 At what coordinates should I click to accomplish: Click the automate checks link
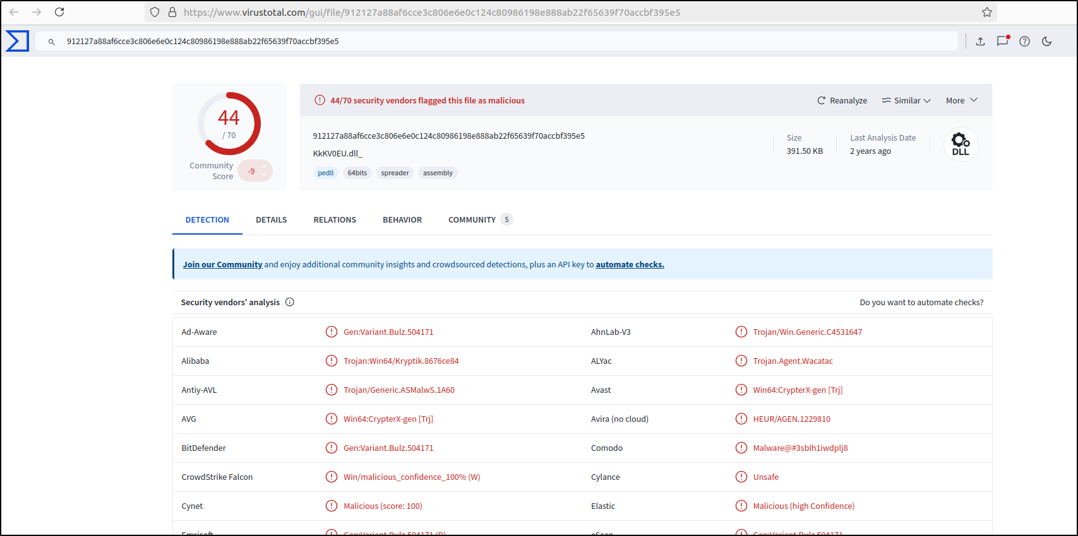pyautogui.click(x=630, y=265)
